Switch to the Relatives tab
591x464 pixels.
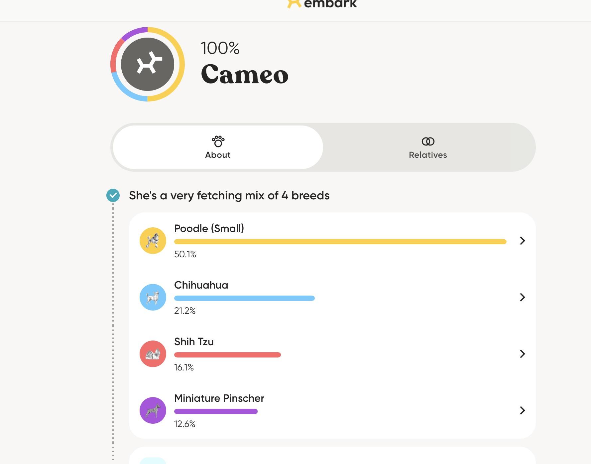(428, 147)
